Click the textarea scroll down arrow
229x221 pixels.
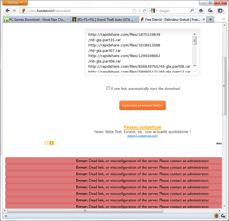[195, 66]
